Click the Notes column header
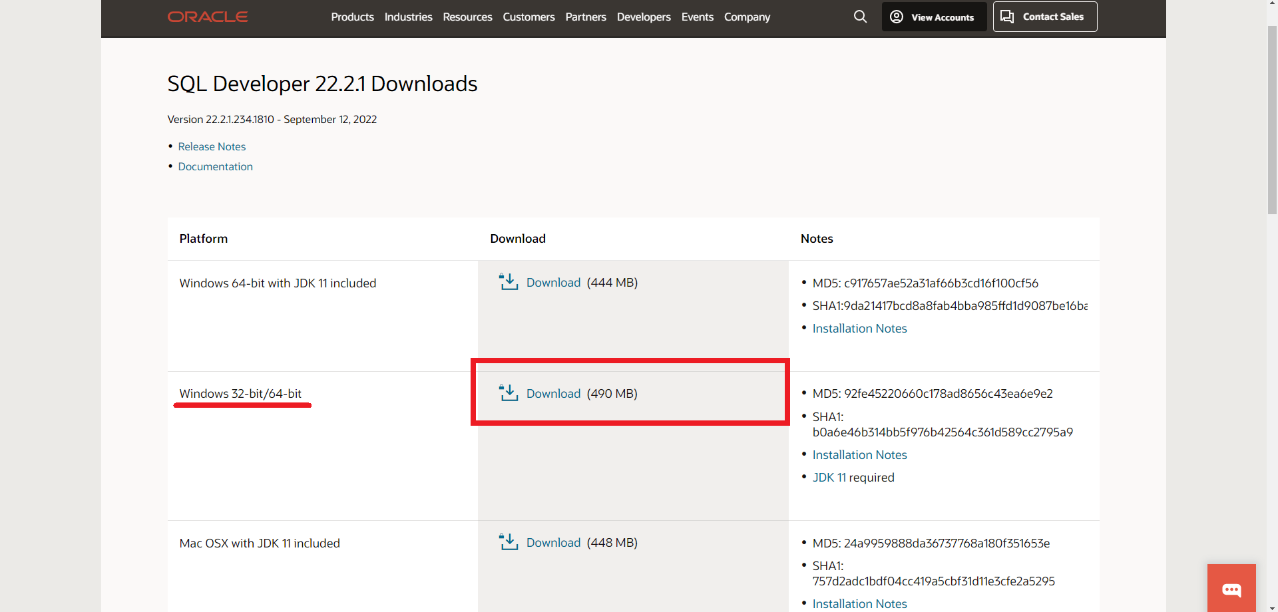This screenshot has height=612, width=1278. (x=817, y=239)
